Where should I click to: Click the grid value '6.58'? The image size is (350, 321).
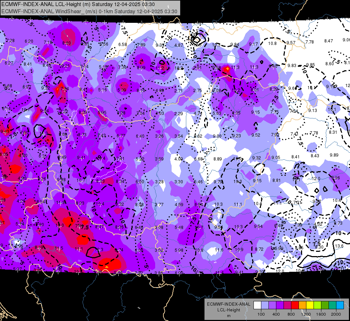click(123, 44)
